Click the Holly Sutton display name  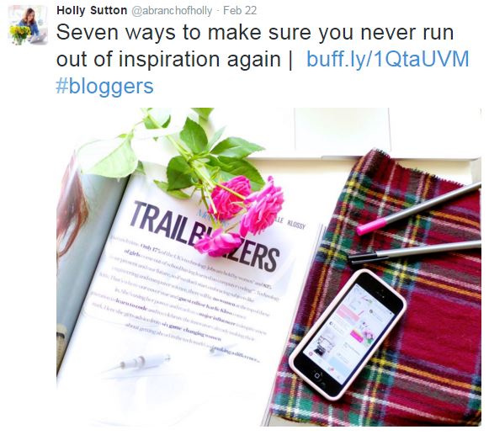(x=92, y=10)
